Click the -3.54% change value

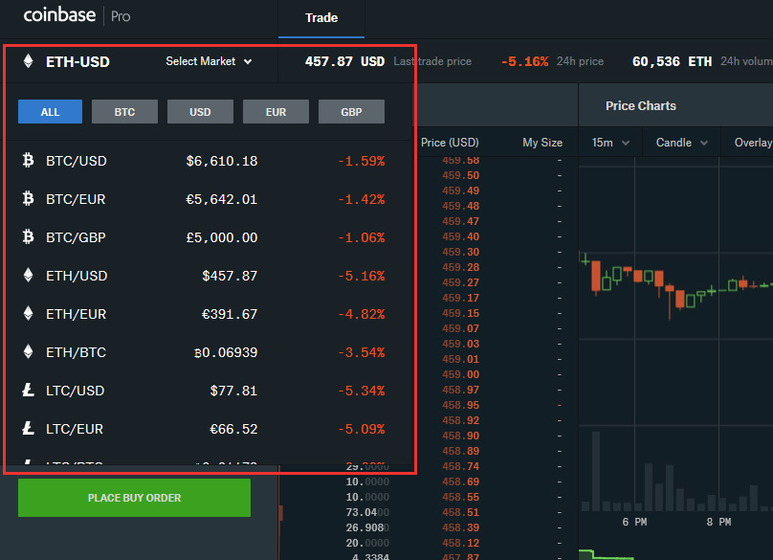362,352
